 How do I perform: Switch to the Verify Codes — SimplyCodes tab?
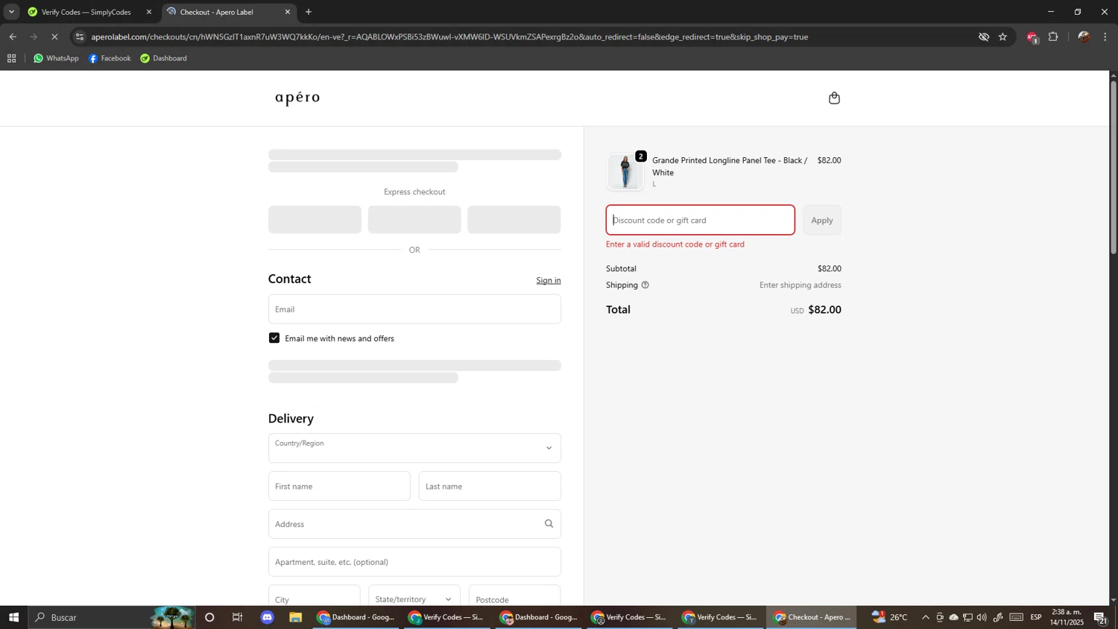(x=86, y=12)
